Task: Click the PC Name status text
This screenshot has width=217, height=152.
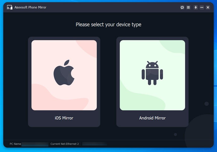Action: [15, 144]
